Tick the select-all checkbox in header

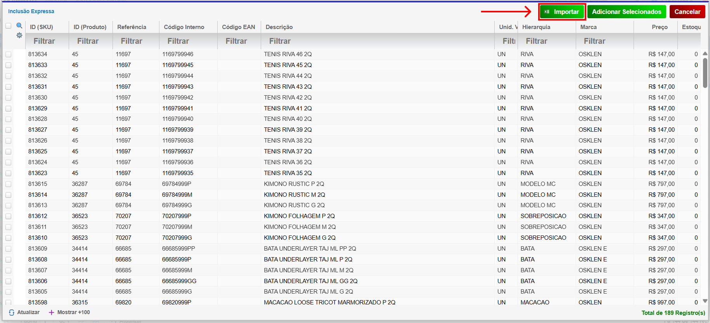click(8, 26)
